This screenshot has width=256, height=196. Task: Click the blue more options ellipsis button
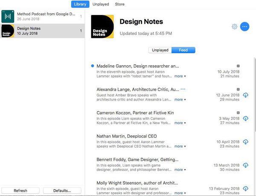tap(244, 26)
